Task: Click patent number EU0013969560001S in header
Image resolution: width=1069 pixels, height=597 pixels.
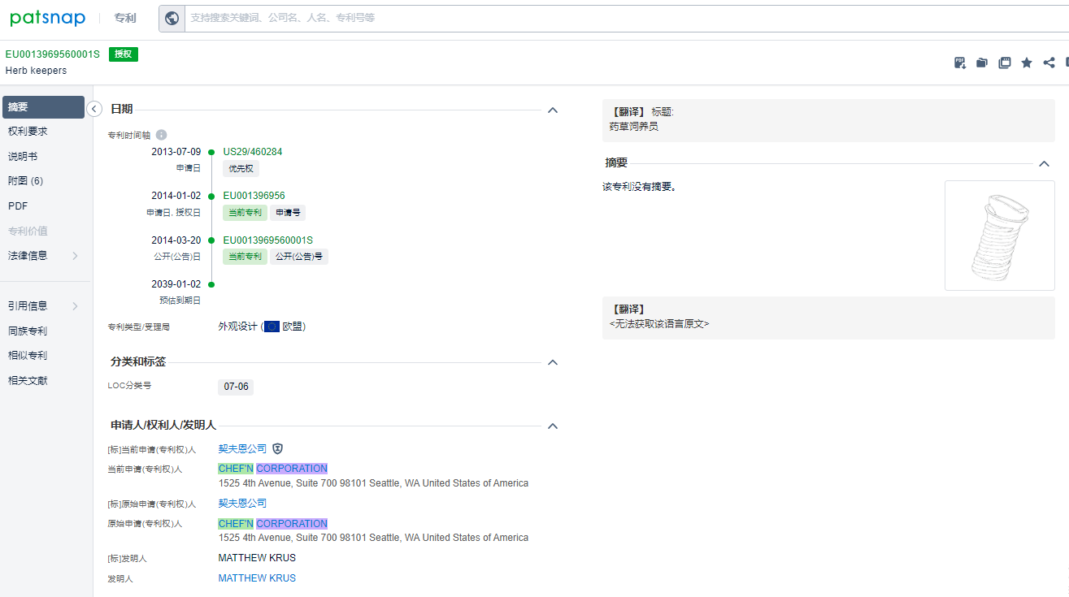Action: click(53, 54)
